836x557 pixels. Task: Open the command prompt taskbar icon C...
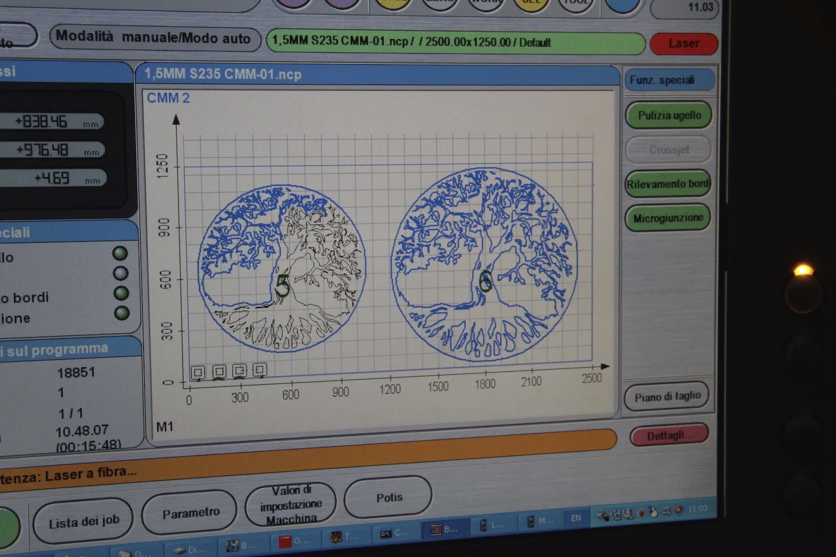386,534
